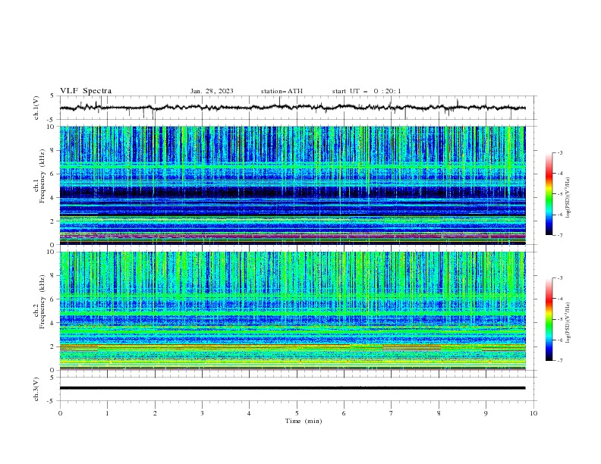Click the upper color scale bar for ch.1
The image size is (601, 464).
(549, 194)
